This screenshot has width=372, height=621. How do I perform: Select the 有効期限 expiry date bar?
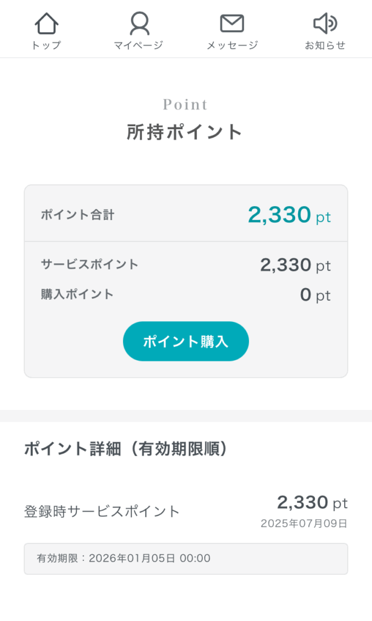click(x=185, y=559)
